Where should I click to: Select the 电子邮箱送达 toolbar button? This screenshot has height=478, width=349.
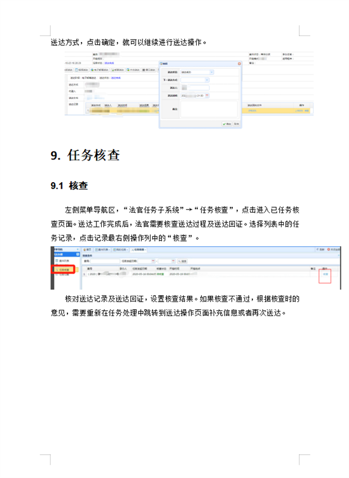click(99, 70)
